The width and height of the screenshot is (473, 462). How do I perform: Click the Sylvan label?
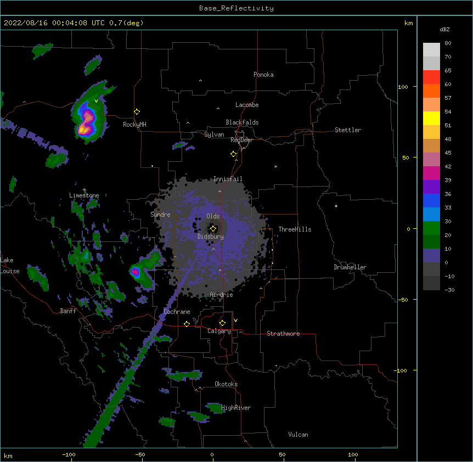[214, 134]
